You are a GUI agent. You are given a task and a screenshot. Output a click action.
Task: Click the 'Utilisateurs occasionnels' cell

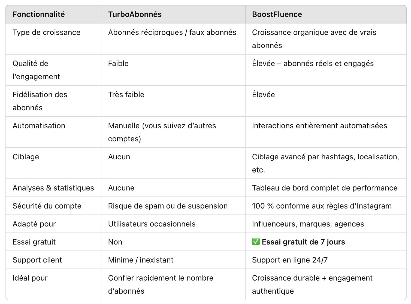pyautogui.click(x=152, y=224)
